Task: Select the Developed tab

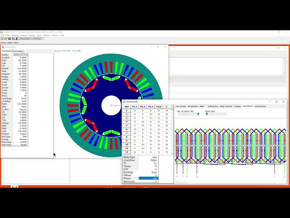Action: click(x=248, y=106)
